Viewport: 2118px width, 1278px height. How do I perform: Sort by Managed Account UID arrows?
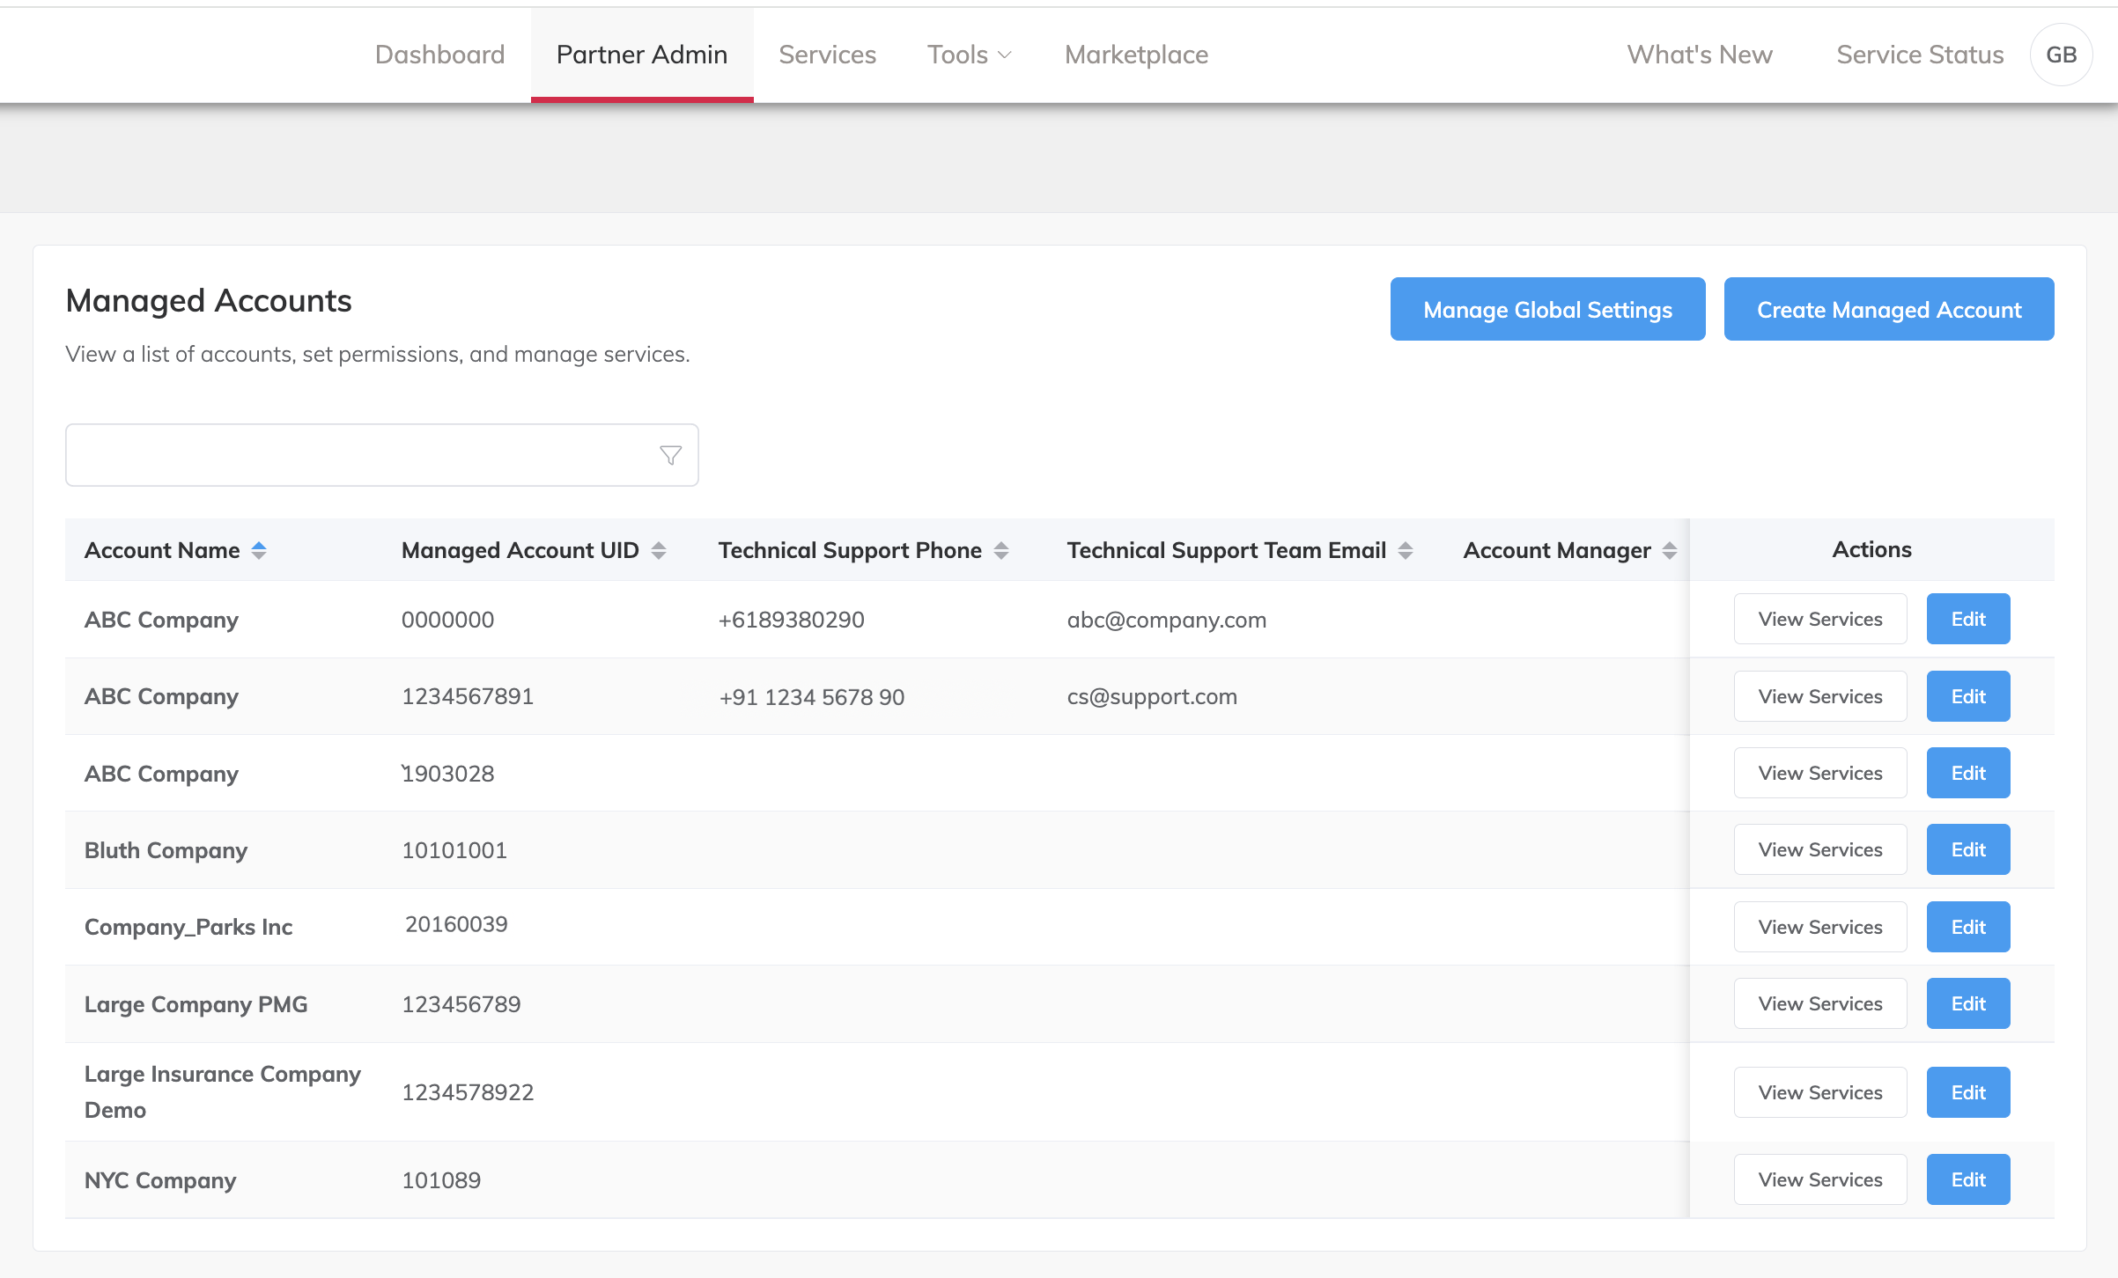point(659,550)
